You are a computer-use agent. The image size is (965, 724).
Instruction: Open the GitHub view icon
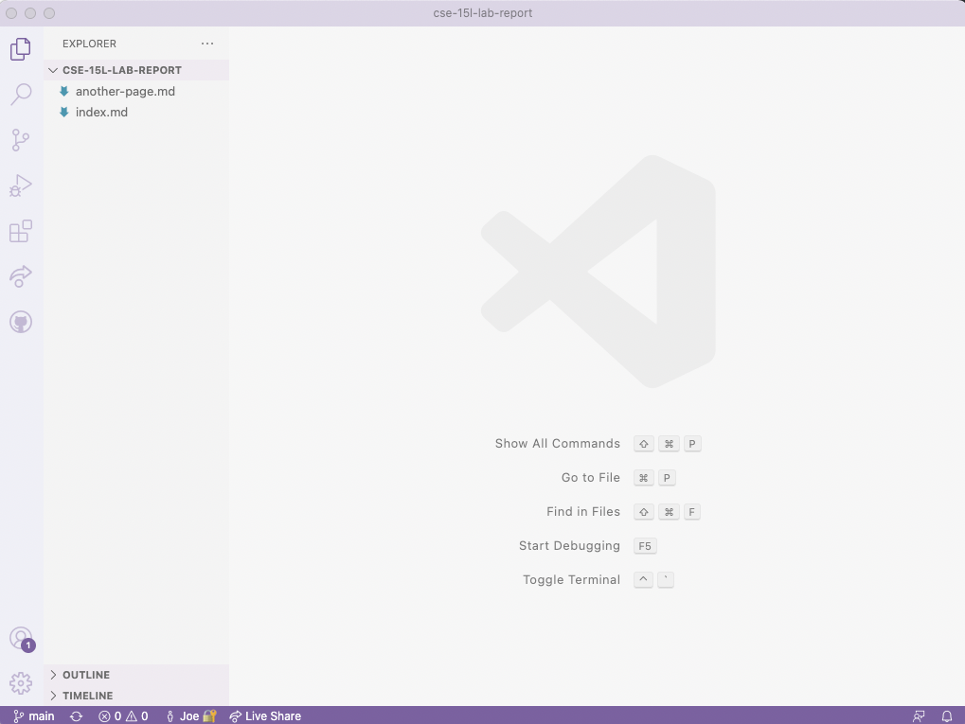pos(20,322)
